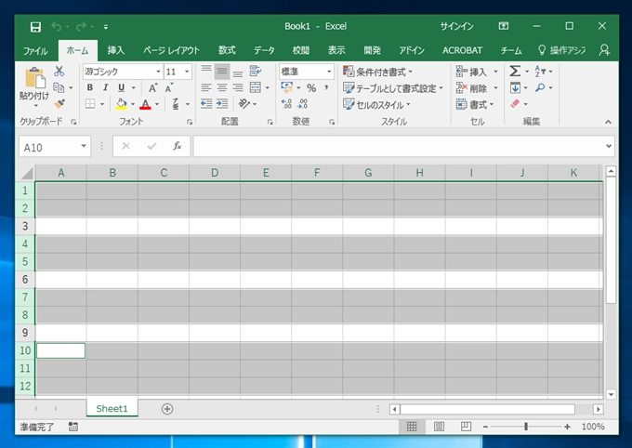
Task: Click the Increase Indent icon
Action: pyautogui.click(x=222, y=104)
